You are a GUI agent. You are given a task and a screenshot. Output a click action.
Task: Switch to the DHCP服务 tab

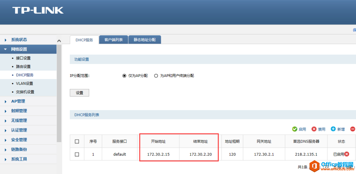[x=84, y=40]
